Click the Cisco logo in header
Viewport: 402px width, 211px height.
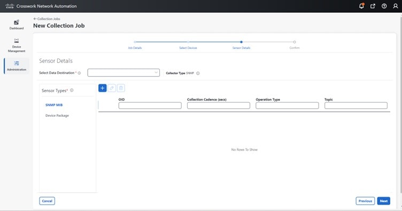(x=10, y=6)
